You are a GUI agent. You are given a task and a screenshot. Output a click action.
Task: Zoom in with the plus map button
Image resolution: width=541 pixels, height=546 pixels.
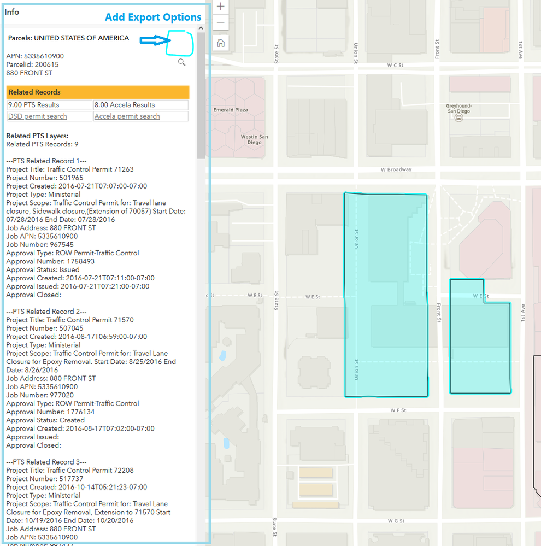pyautogui.click(x=220, y=6)
